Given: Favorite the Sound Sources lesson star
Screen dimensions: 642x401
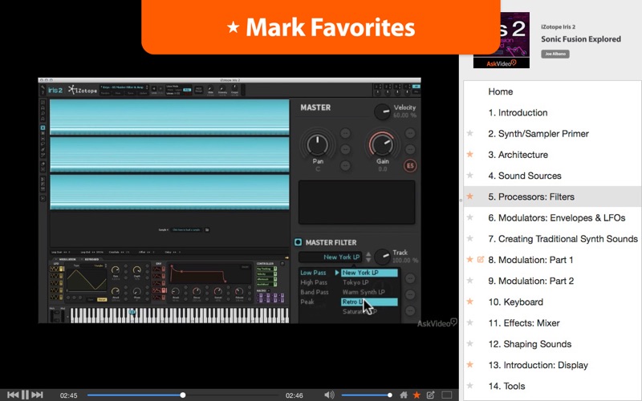Looking at the screenshot, I should click(470, 175).
